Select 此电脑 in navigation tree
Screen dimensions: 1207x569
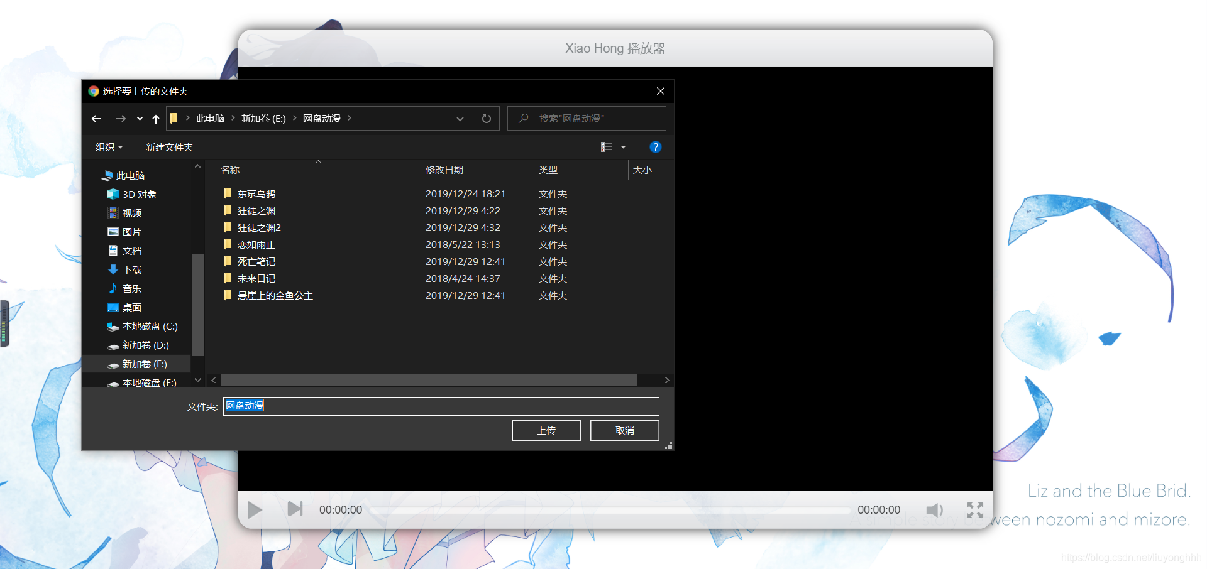[x=130, y=176]
